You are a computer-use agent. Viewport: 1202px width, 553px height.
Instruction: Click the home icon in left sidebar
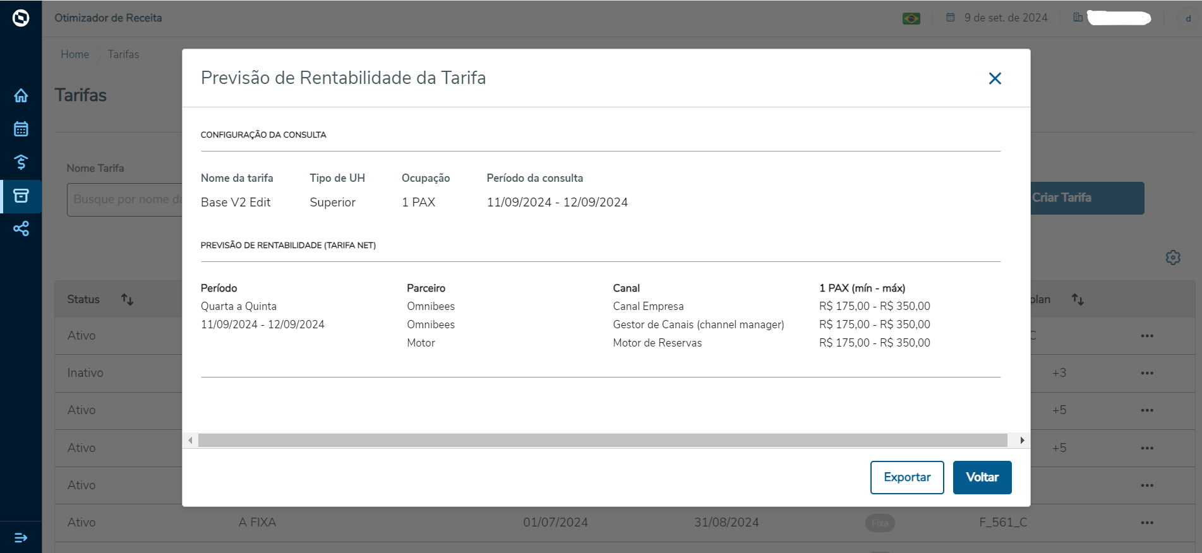pyautogui.click(x=21, y=95)
